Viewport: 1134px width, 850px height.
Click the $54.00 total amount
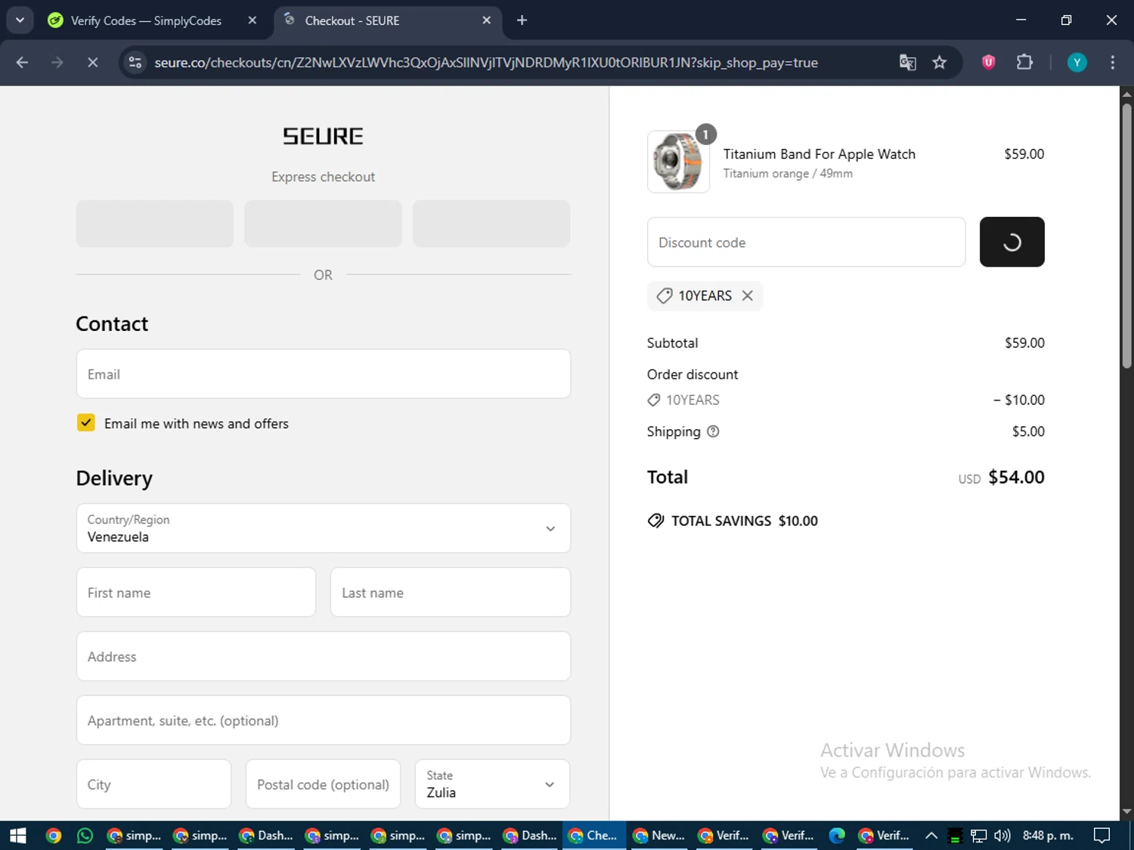1016,477
